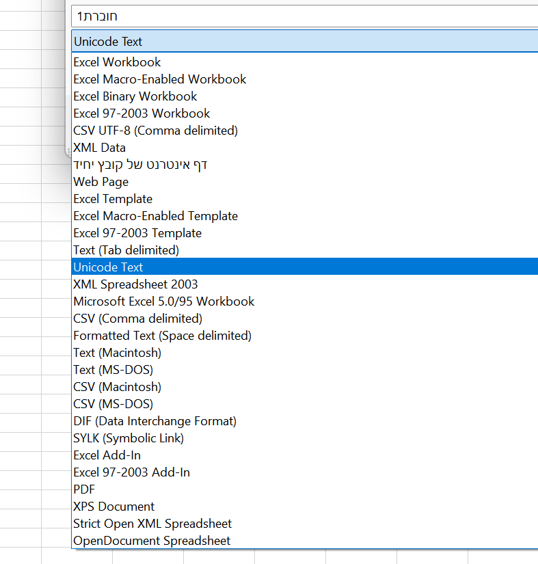Choose Formatted Text (Space delimited)

[305, 336]
